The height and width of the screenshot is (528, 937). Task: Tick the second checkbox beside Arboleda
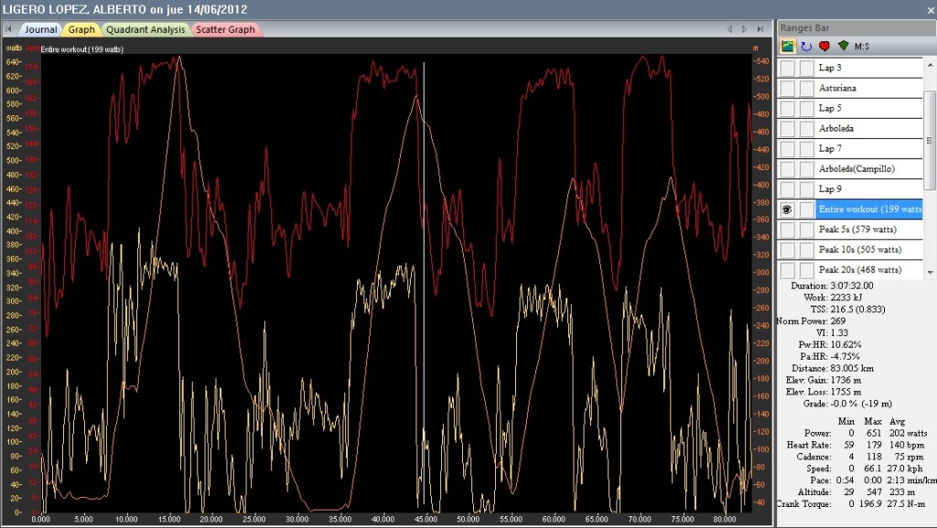click(x=805, y=129)
